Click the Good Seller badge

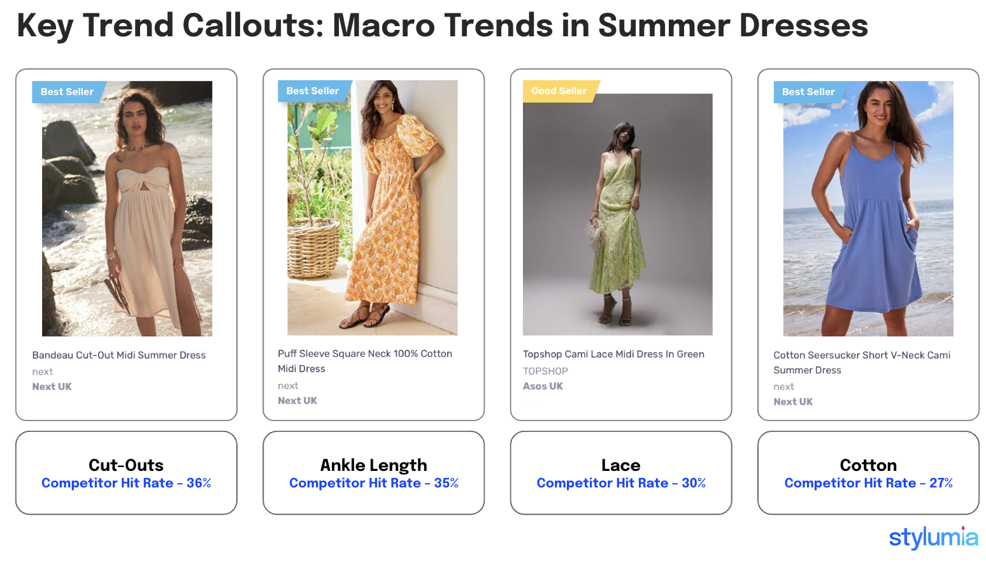(x=559, y=91)
